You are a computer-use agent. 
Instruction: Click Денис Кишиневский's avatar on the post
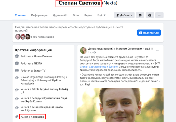[83, 50]
